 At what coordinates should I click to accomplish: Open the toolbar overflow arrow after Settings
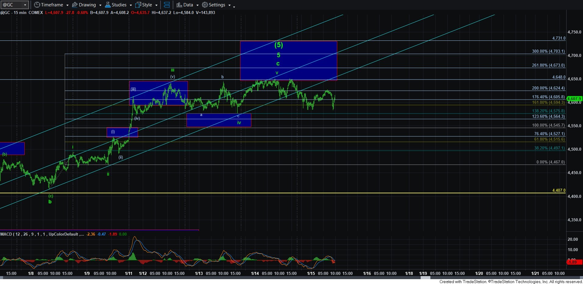234,6
